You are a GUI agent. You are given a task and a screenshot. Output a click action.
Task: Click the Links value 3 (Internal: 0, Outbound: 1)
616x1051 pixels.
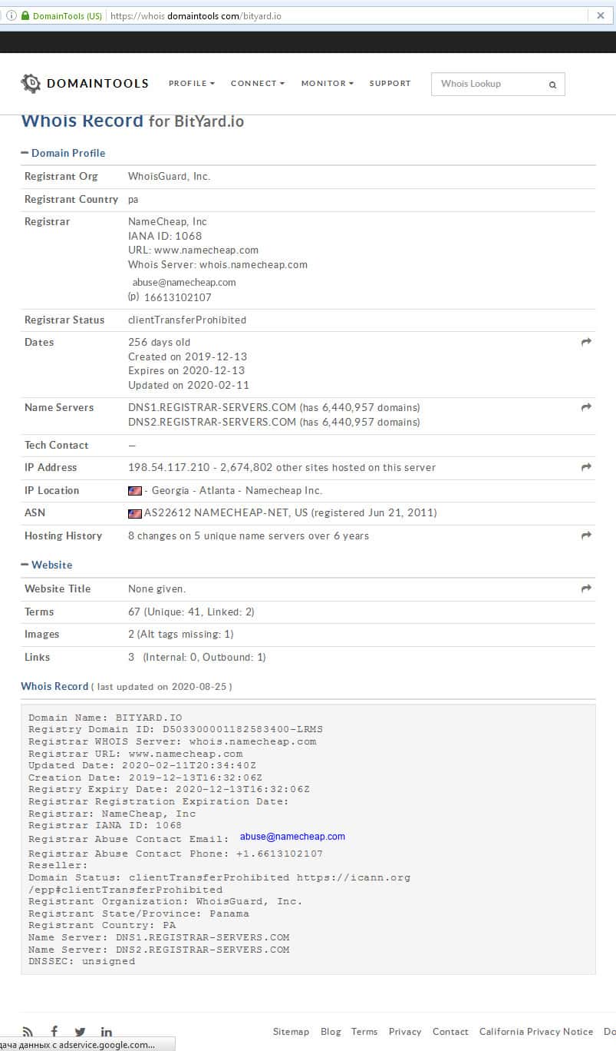(x=197, y=657)
